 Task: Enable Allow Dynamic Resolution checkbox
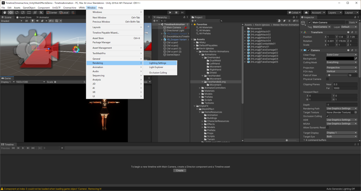[328, 128]
